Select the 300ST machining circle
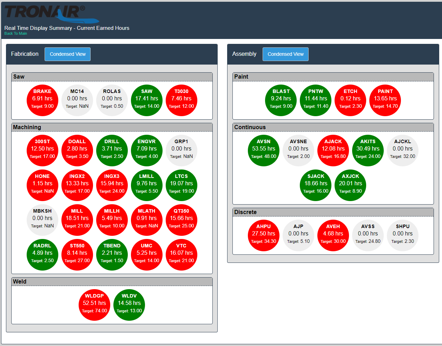 click(x=42, y=151)
